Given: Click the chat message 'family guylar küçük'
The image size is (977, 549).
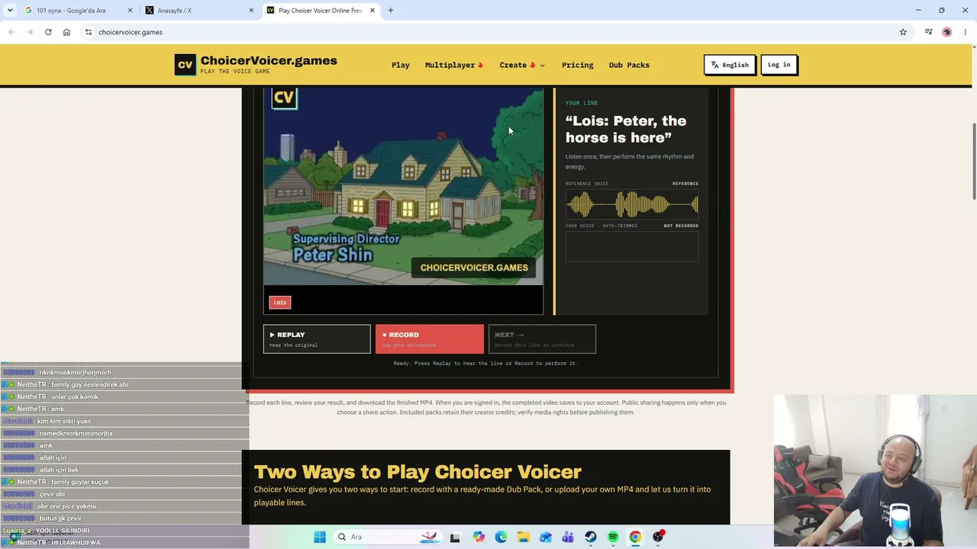Looking at the screenshot, I should [x=80, y=482].
